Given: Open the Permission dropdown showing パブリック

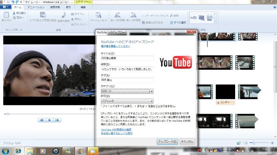Looking at the screenshot, I should (x=127, y=101).
